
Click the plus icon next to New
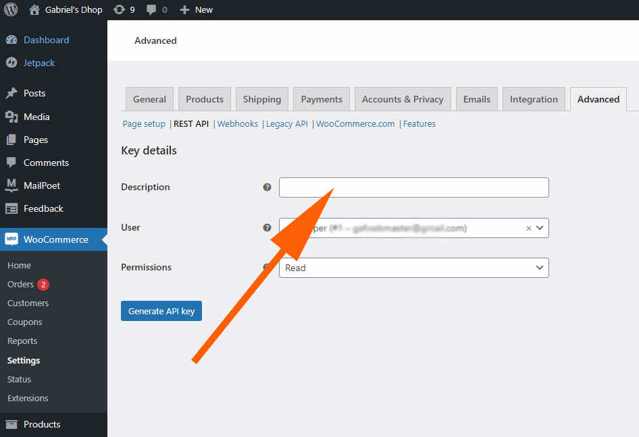pyautogui.click(x=184, y=9)
